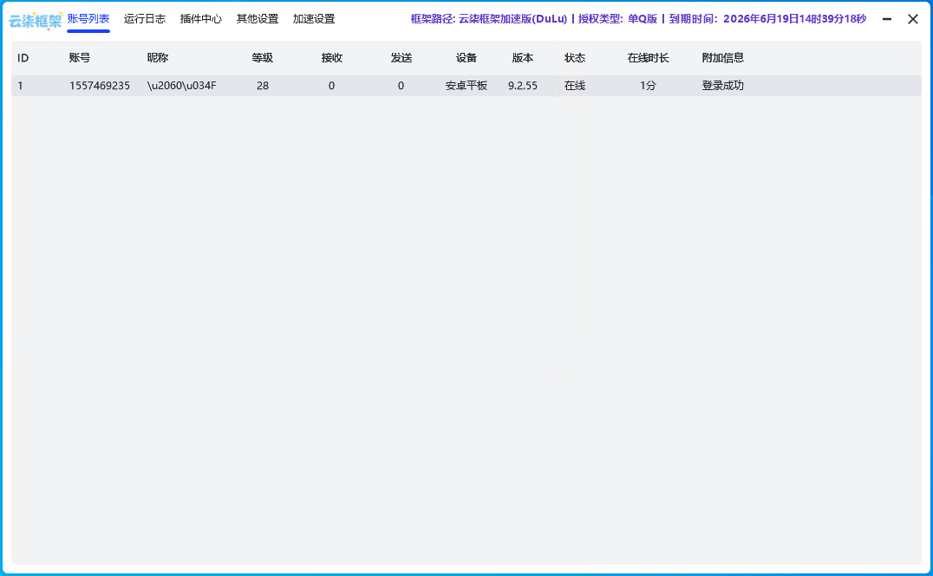
Task: Click the 设备 column header
Action: (x=466, y=58)
